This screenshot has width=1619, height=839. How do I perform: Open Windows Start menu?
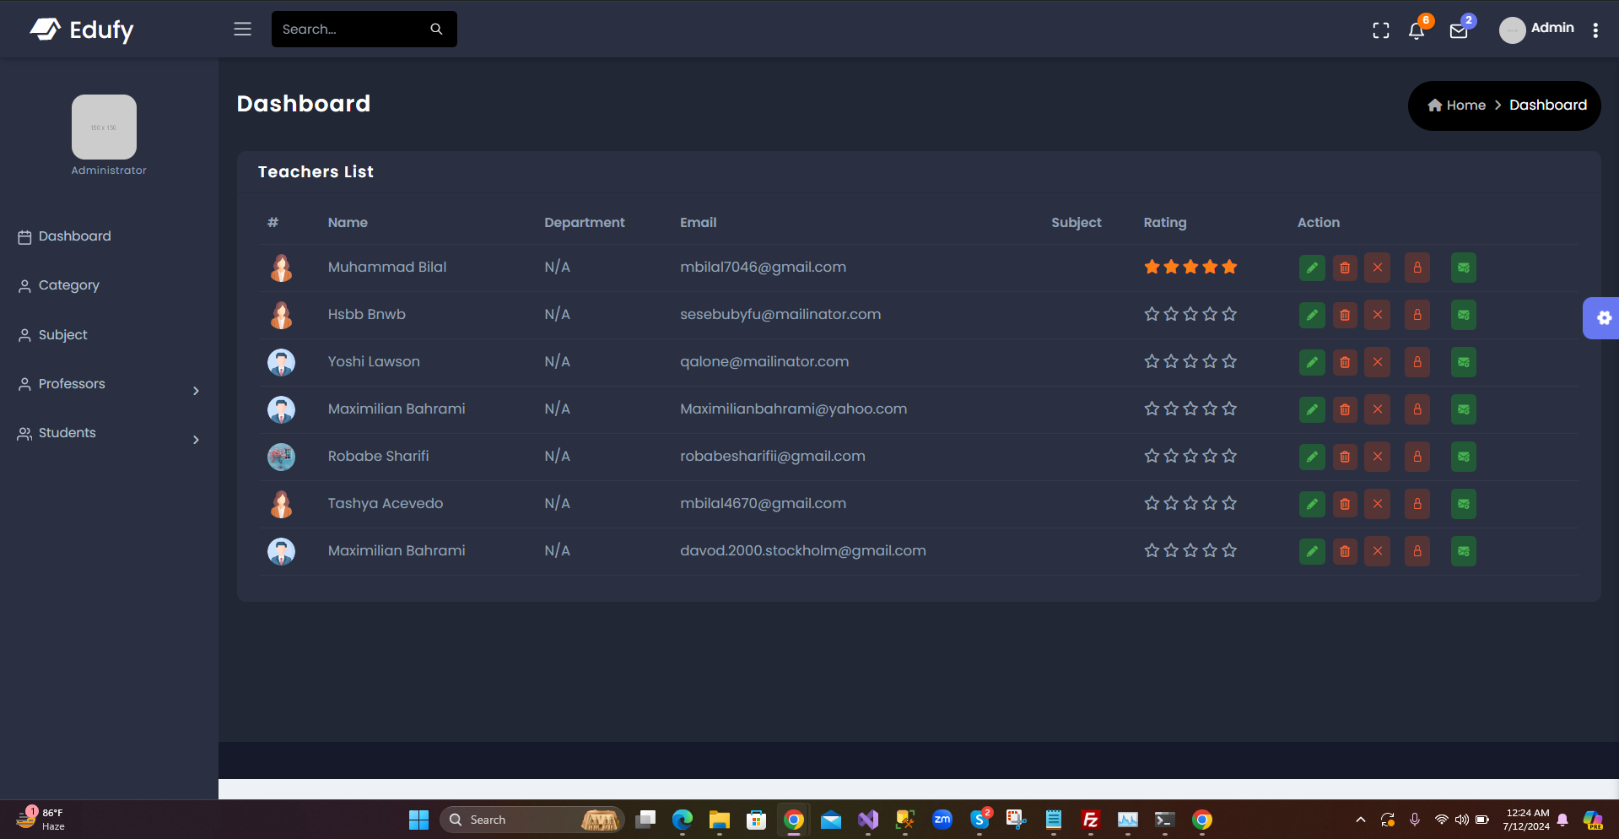point(418,820)
